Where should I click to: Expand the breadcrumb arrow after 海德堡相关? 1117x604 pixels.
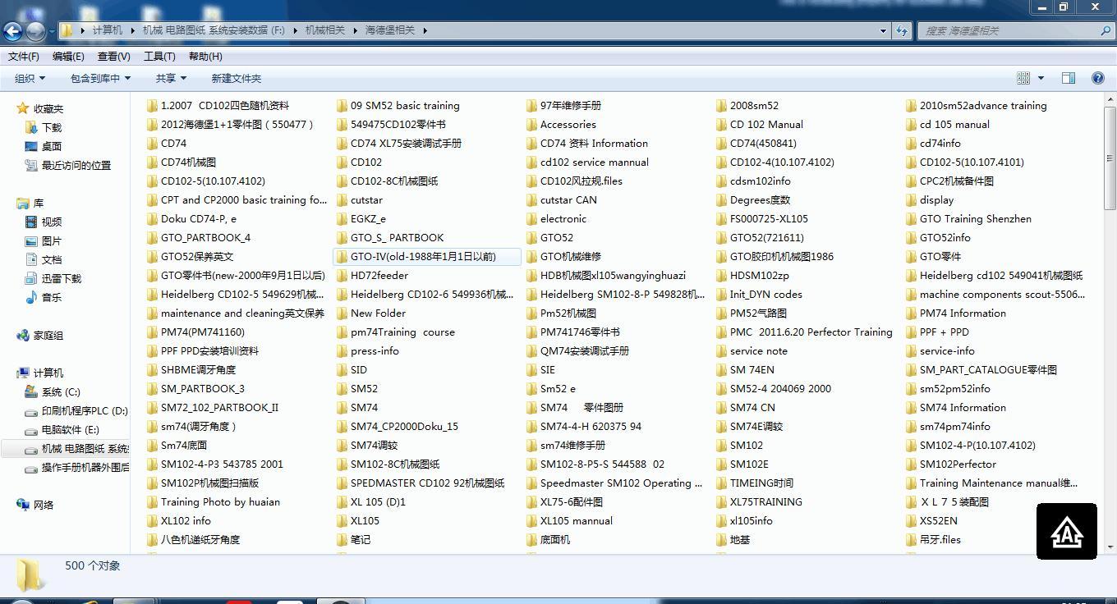pos(425,30)
